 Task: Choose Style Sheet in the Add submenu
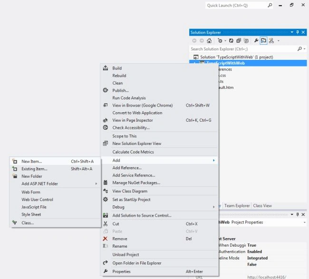(55, 214)
